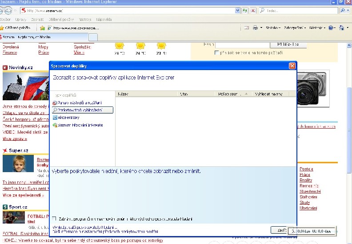
Task: Open the Oblíbené položky menu in menu bar
Action: pyautogui.click(x=61, y=20)
